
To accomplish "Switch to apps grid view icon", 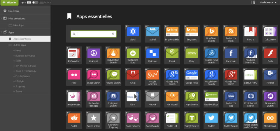I will (29, 2).
